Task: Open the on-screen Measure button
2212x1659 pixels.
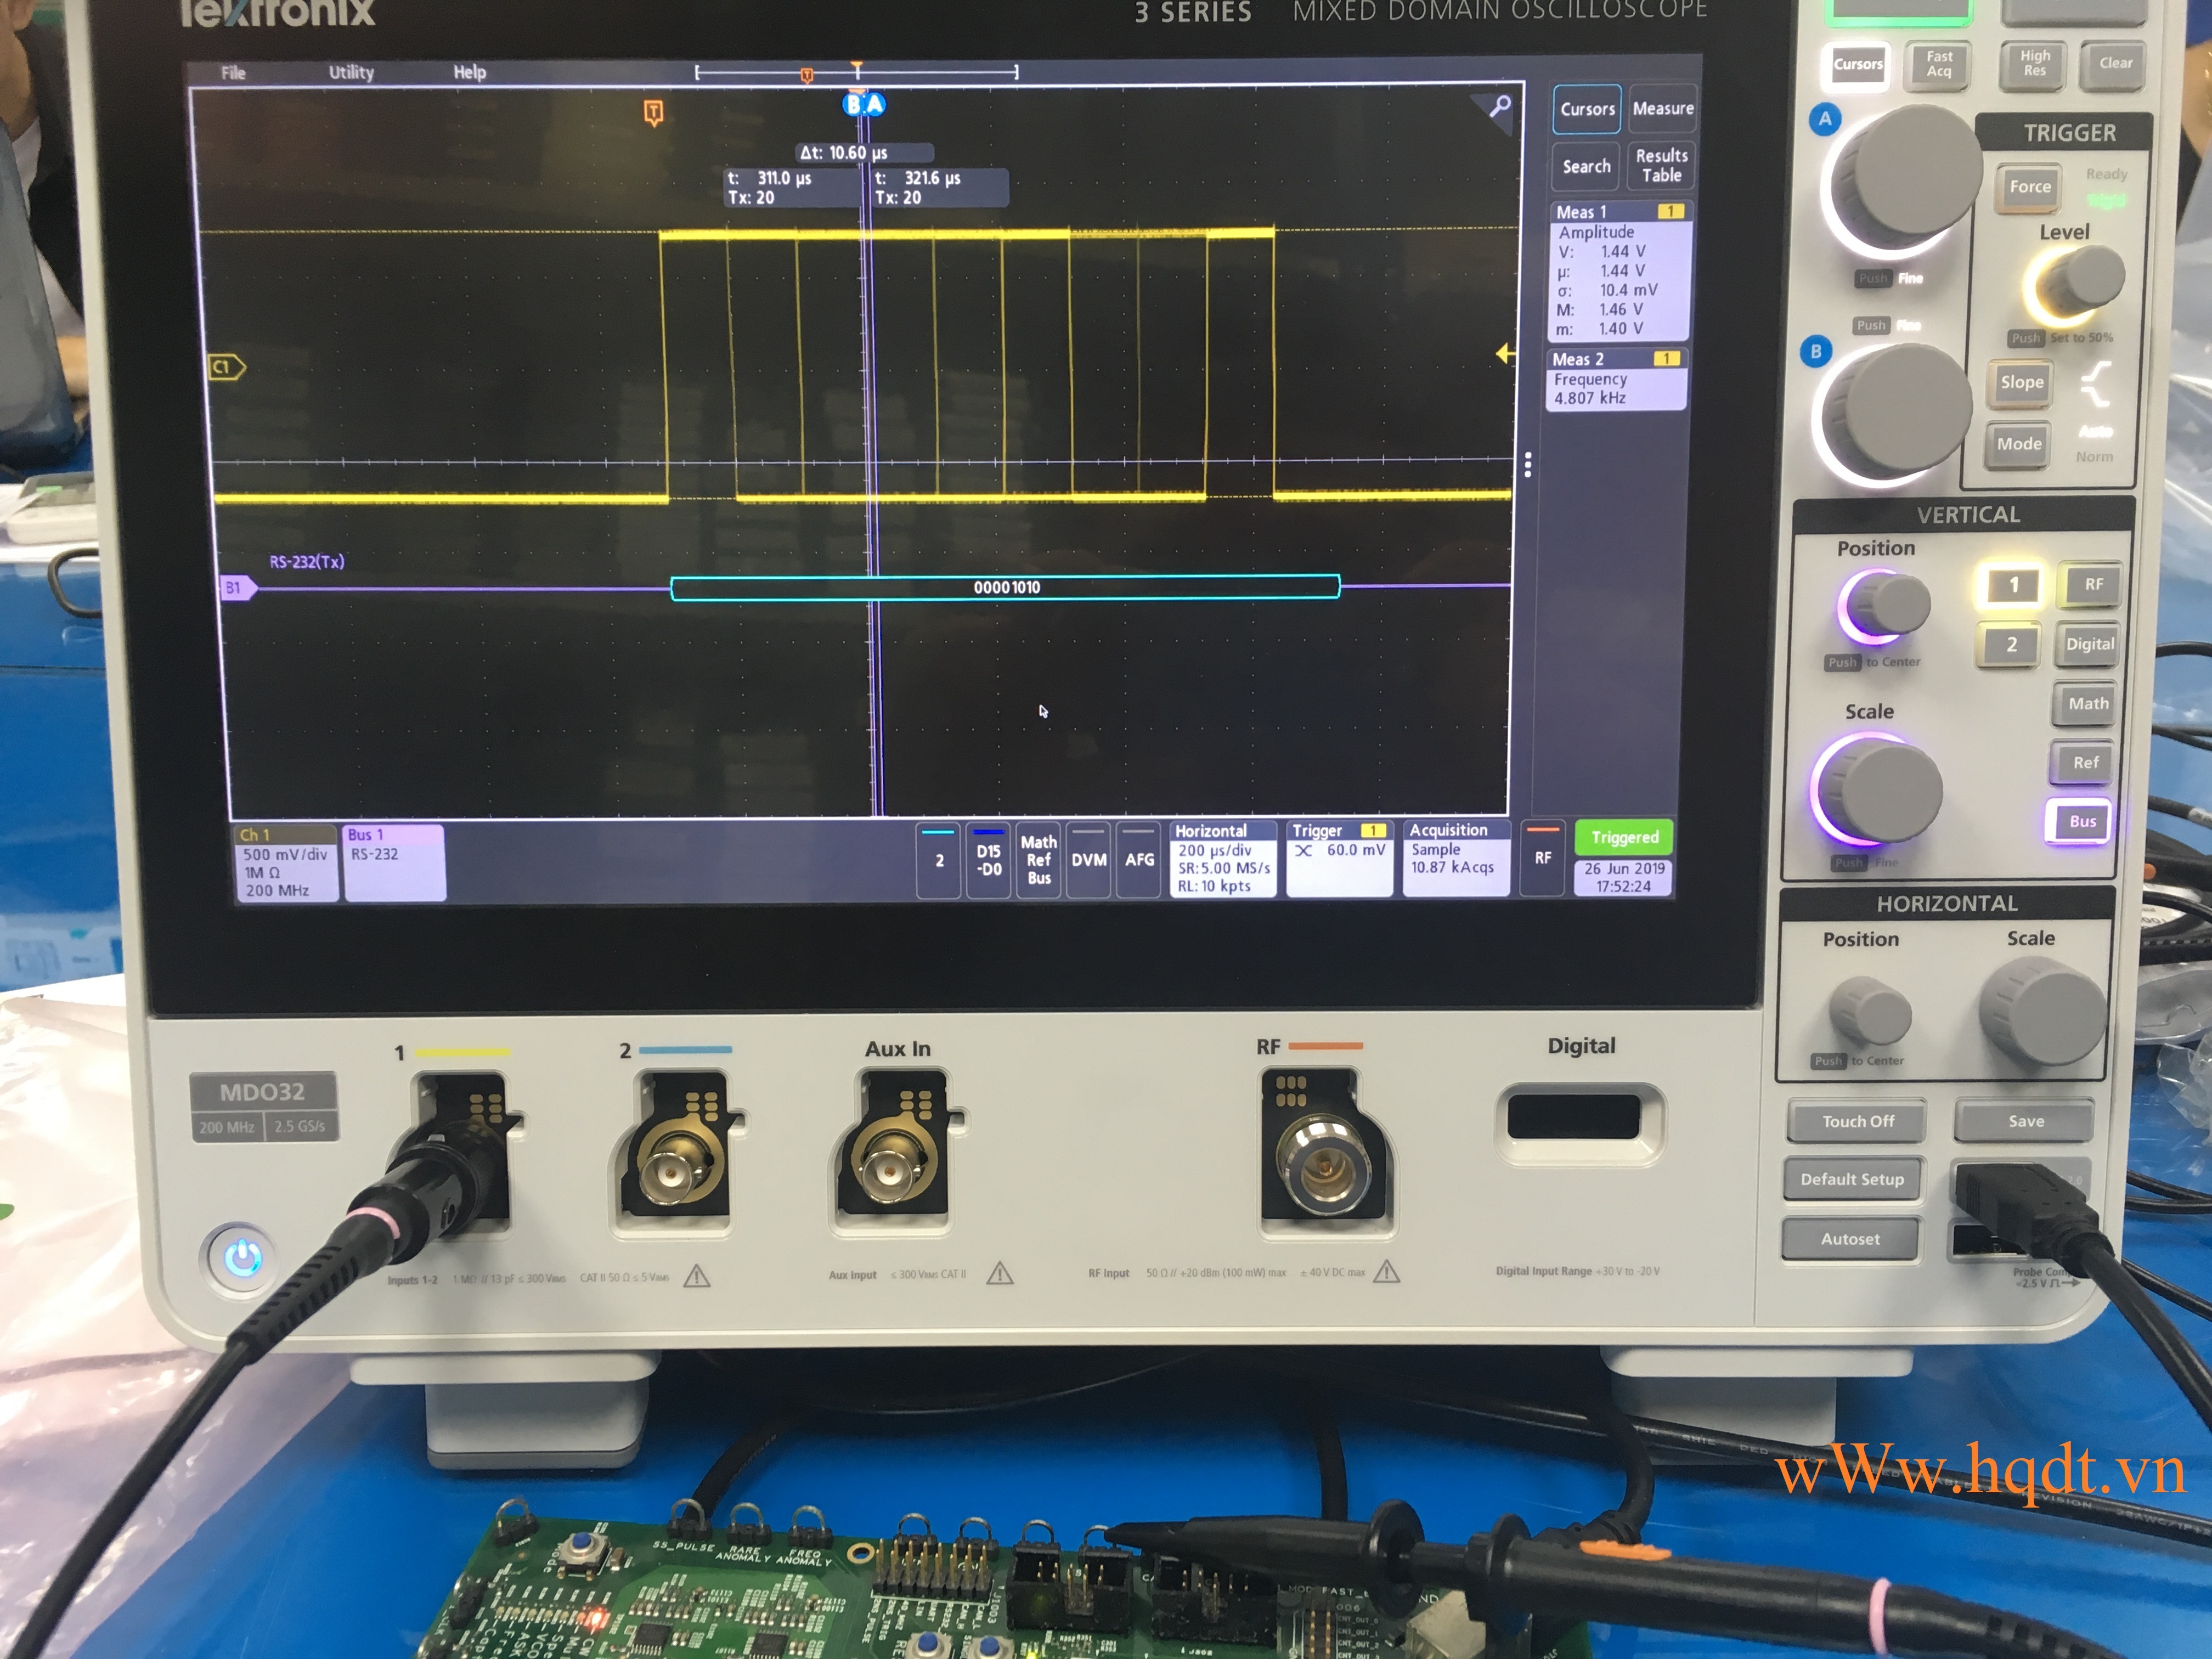Action: click(1663, 108)
